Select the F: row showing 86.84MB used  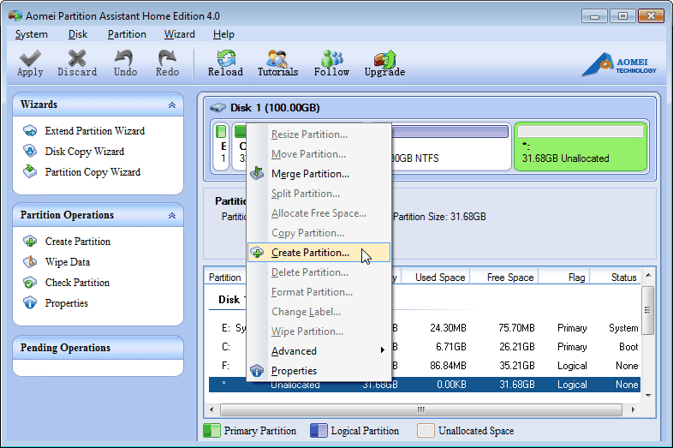point(425,366)
